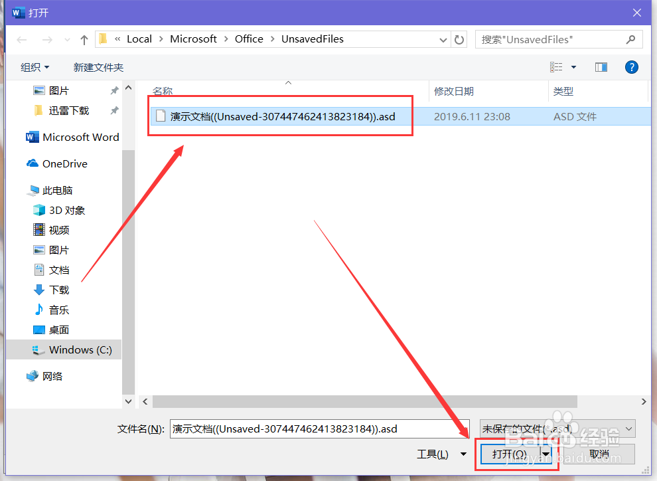
Task: Open the 打开(O) button dropdown arrow
Action: (546, 454)
